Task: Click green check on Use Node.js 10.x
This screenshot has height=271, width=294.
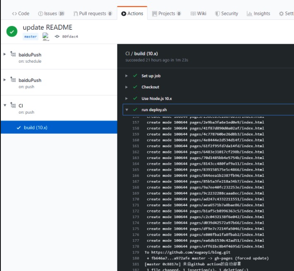Action: pyautogui.click(x=135, y=98)
